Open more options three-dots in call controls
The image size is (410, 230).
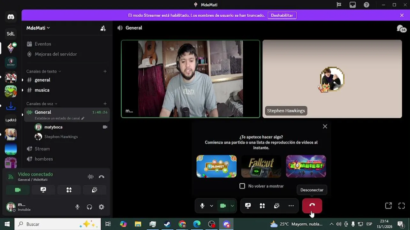pos(291,206)
